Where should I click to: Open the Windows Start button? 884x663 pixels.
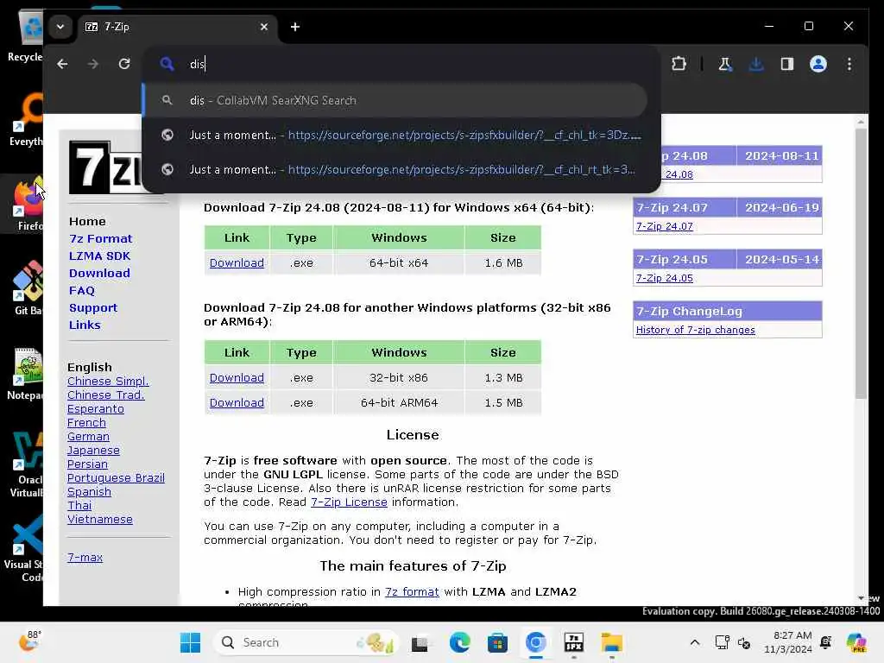click(x=190, y=642)
